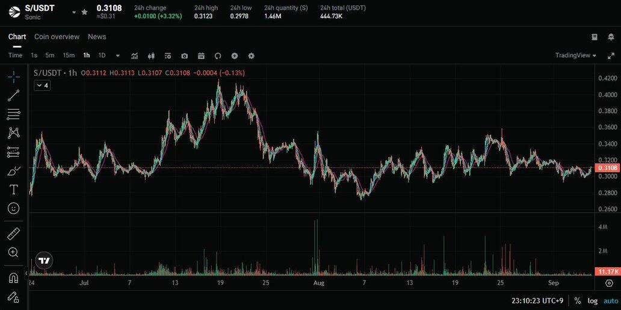Select the Time line chart view

coord(16,55)
